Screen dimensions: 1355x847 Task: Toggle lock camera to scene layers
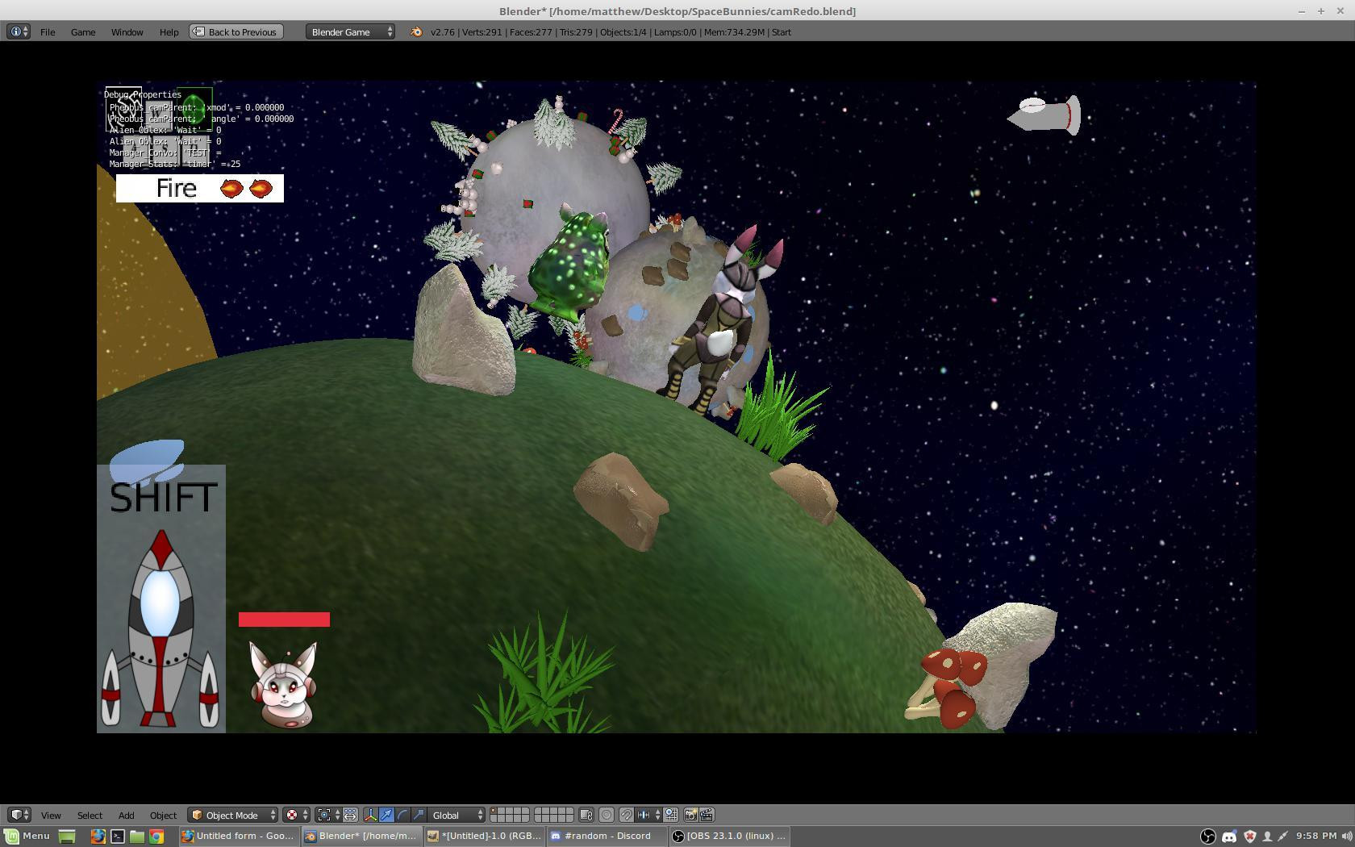[x=586, y=815]
